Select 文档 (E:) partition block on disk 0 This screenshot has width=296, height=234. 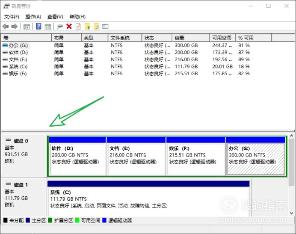(136, 157)
